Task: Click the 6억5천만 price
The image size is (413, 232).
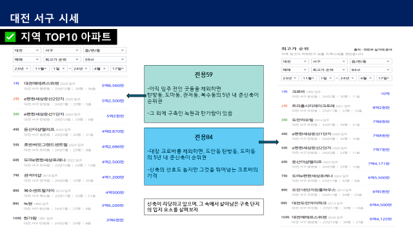Action: pos(381,191)
